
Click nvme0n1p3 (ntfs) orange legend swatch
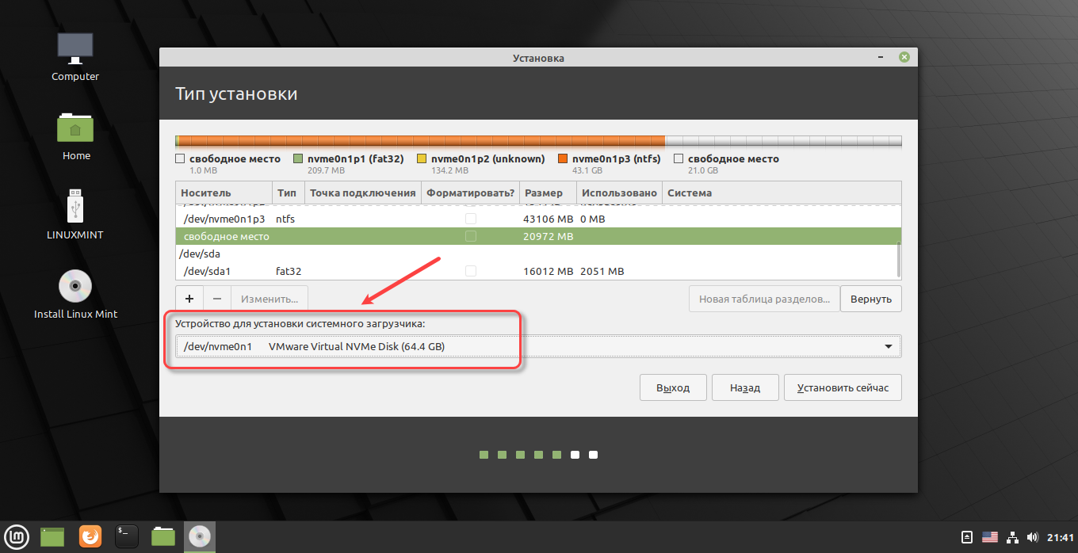564,159
